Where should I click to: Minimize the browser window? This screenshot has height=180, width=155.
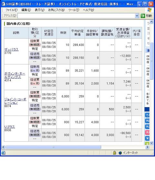click(139, 4)
